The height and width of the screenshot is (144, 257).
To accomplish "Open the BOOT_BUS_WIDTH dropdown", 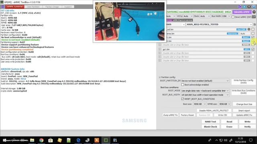I will click(x=205, y=95).
